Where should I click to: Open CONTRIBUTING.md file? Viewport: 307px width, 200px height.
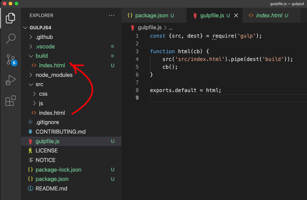point(71,132)
